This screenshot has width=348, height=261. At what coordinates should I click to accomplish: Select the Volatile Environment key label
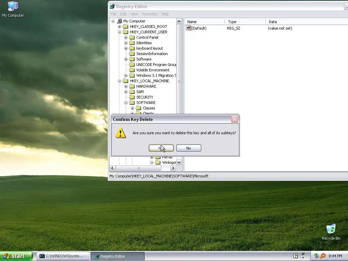click(153, 70)
